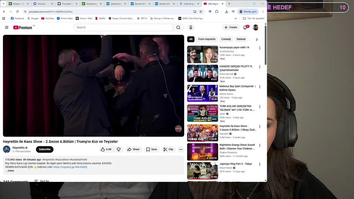Open Chrome extensions puzzle icon

(217, 12)
